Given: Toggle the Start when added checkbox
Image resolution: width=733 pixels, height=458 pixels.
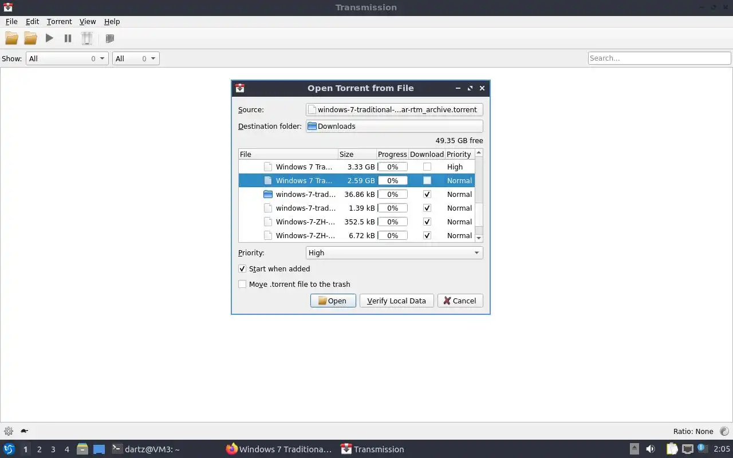Looking at the screenshot, I should click(242, 269).
